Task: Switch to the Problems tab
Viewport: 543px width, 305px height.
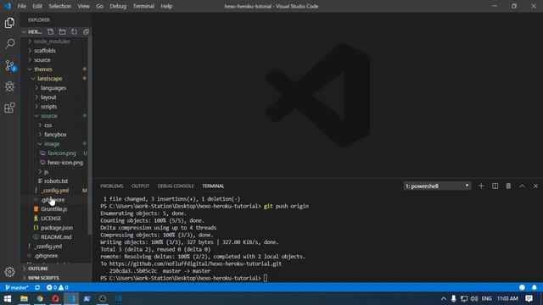Action: click(x=111, y=186)
